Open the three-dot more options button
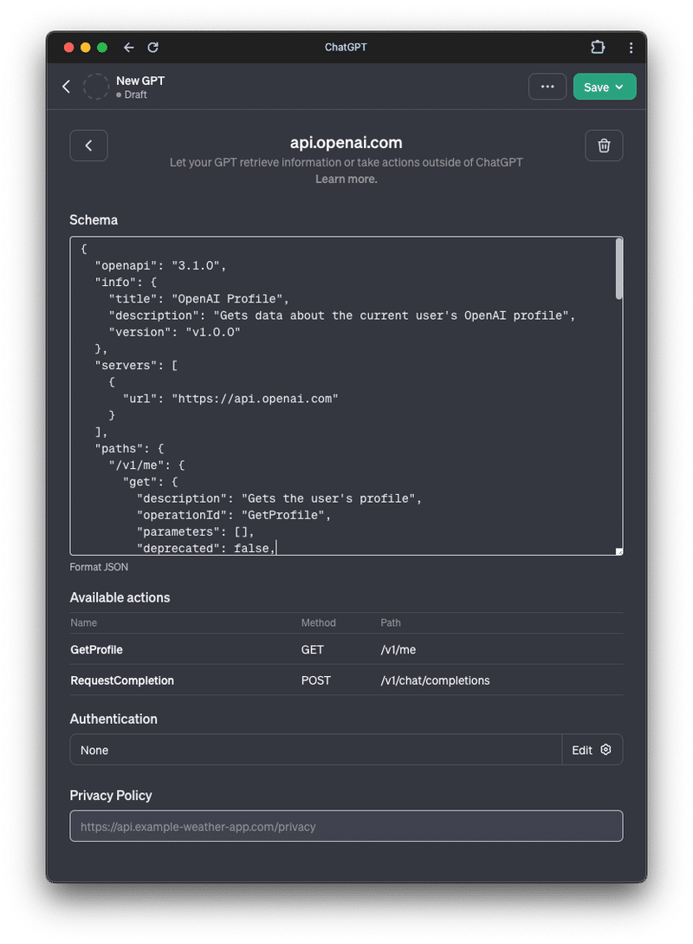Image resolution: width=693 pixels, height=944 pixels. [x=547, y=87]
